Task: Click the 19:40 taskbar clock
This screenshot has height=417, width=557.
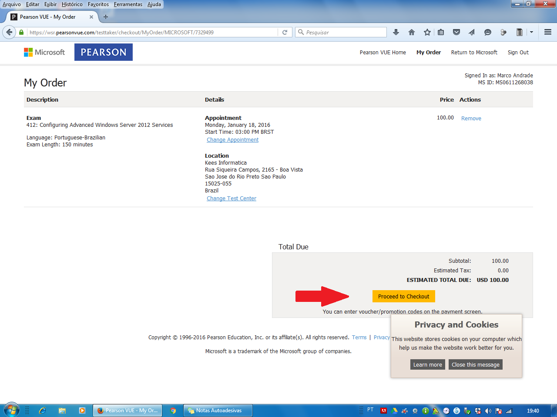Action: click(533, 410)
